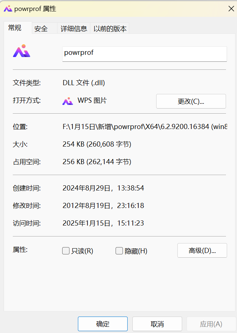This screenshot has height=333, width=237.
Task: Click the size value 254 KB (260,608 字节)
Action: point(97,144)
